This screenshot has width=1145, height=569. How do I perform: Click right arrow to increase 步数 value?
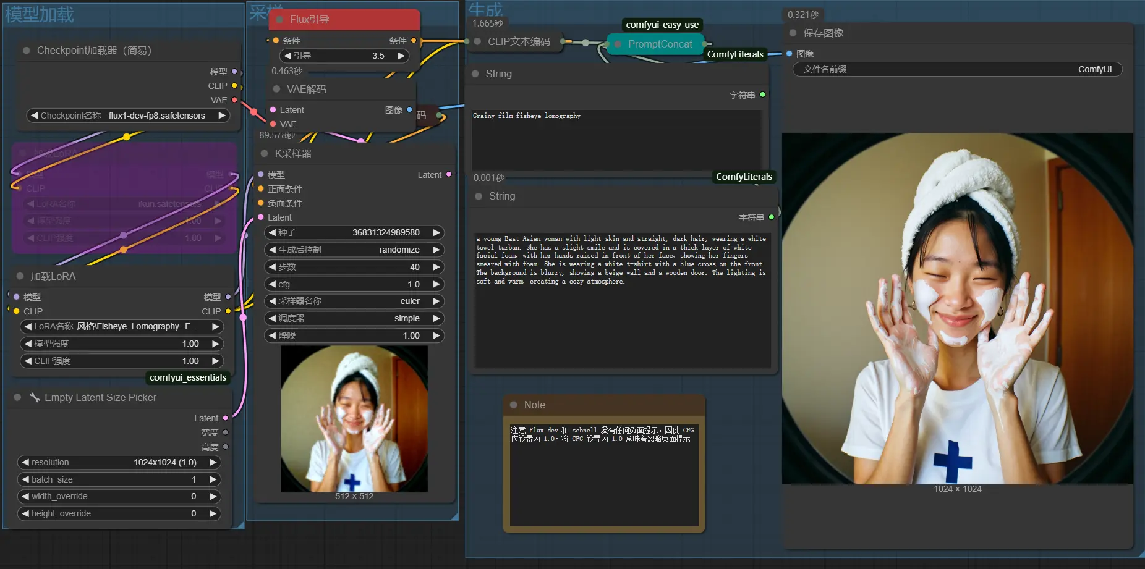pos(436,267)
